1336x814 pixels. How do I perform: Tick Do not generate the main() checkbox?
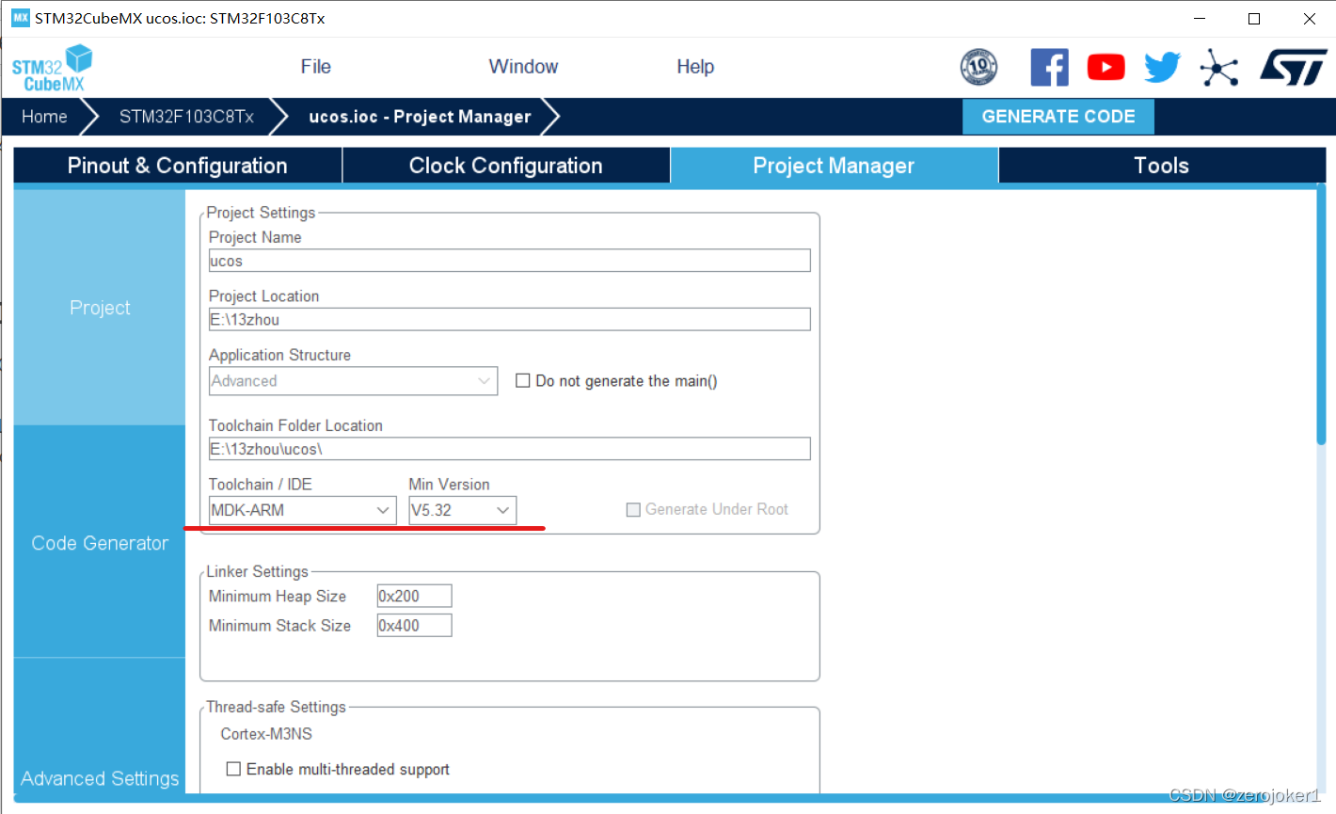[x=523, y=380]
